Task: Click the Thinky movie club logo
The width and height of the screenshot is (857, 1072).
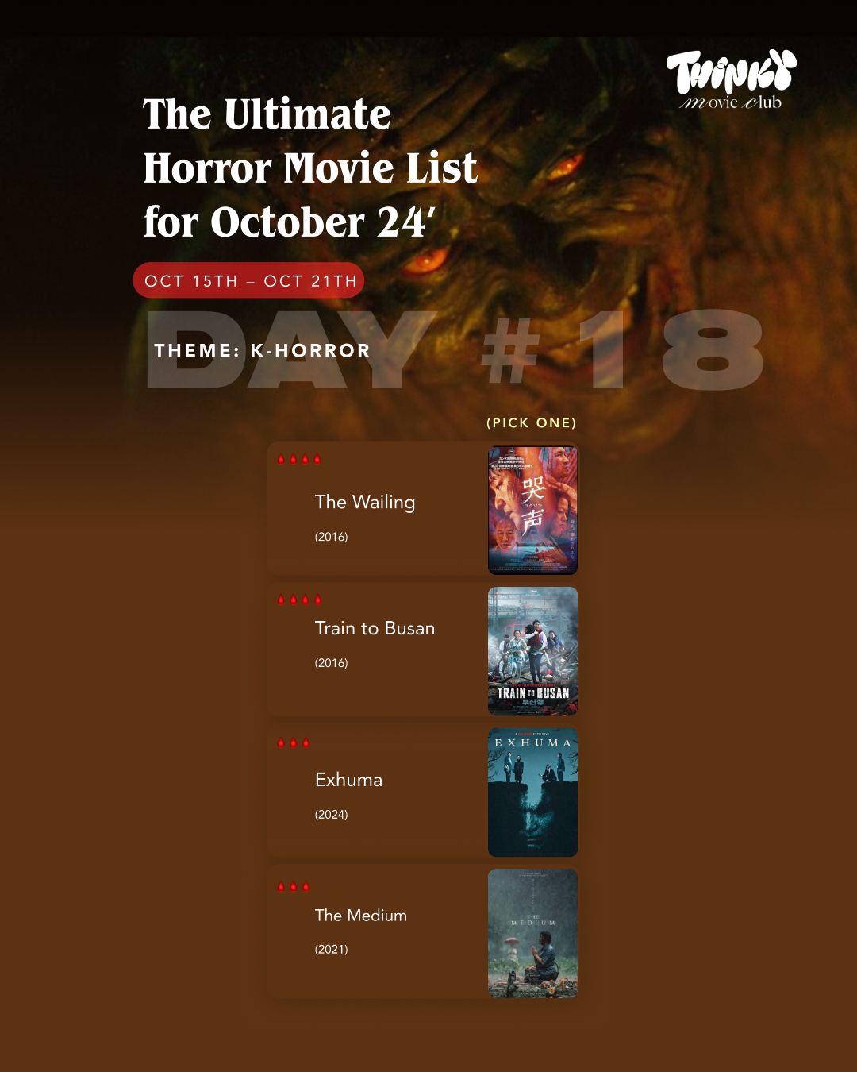Action: (x=731, y=80)
